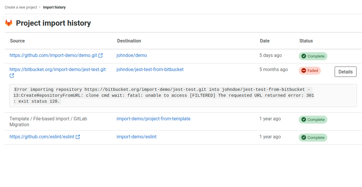The width and height of the screenshot is (362, 187).
Task: Open external link icon beside github.com/import-demo/demo.git
Action: click(x=101, y=55)
